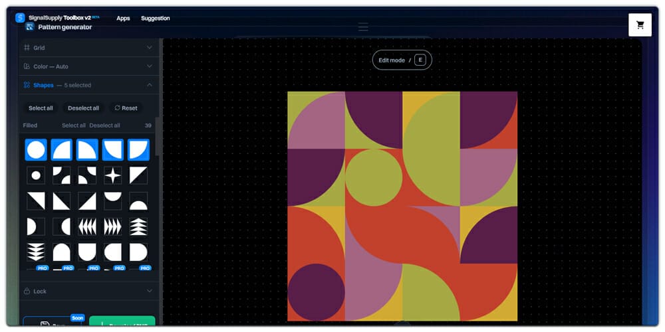Select half-circle attached to left edge
This screenshot has width=665, height=332.
(36, 226)
